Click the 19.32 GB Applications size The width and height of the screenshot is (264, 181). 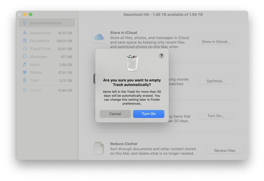(x=65, y=33)
